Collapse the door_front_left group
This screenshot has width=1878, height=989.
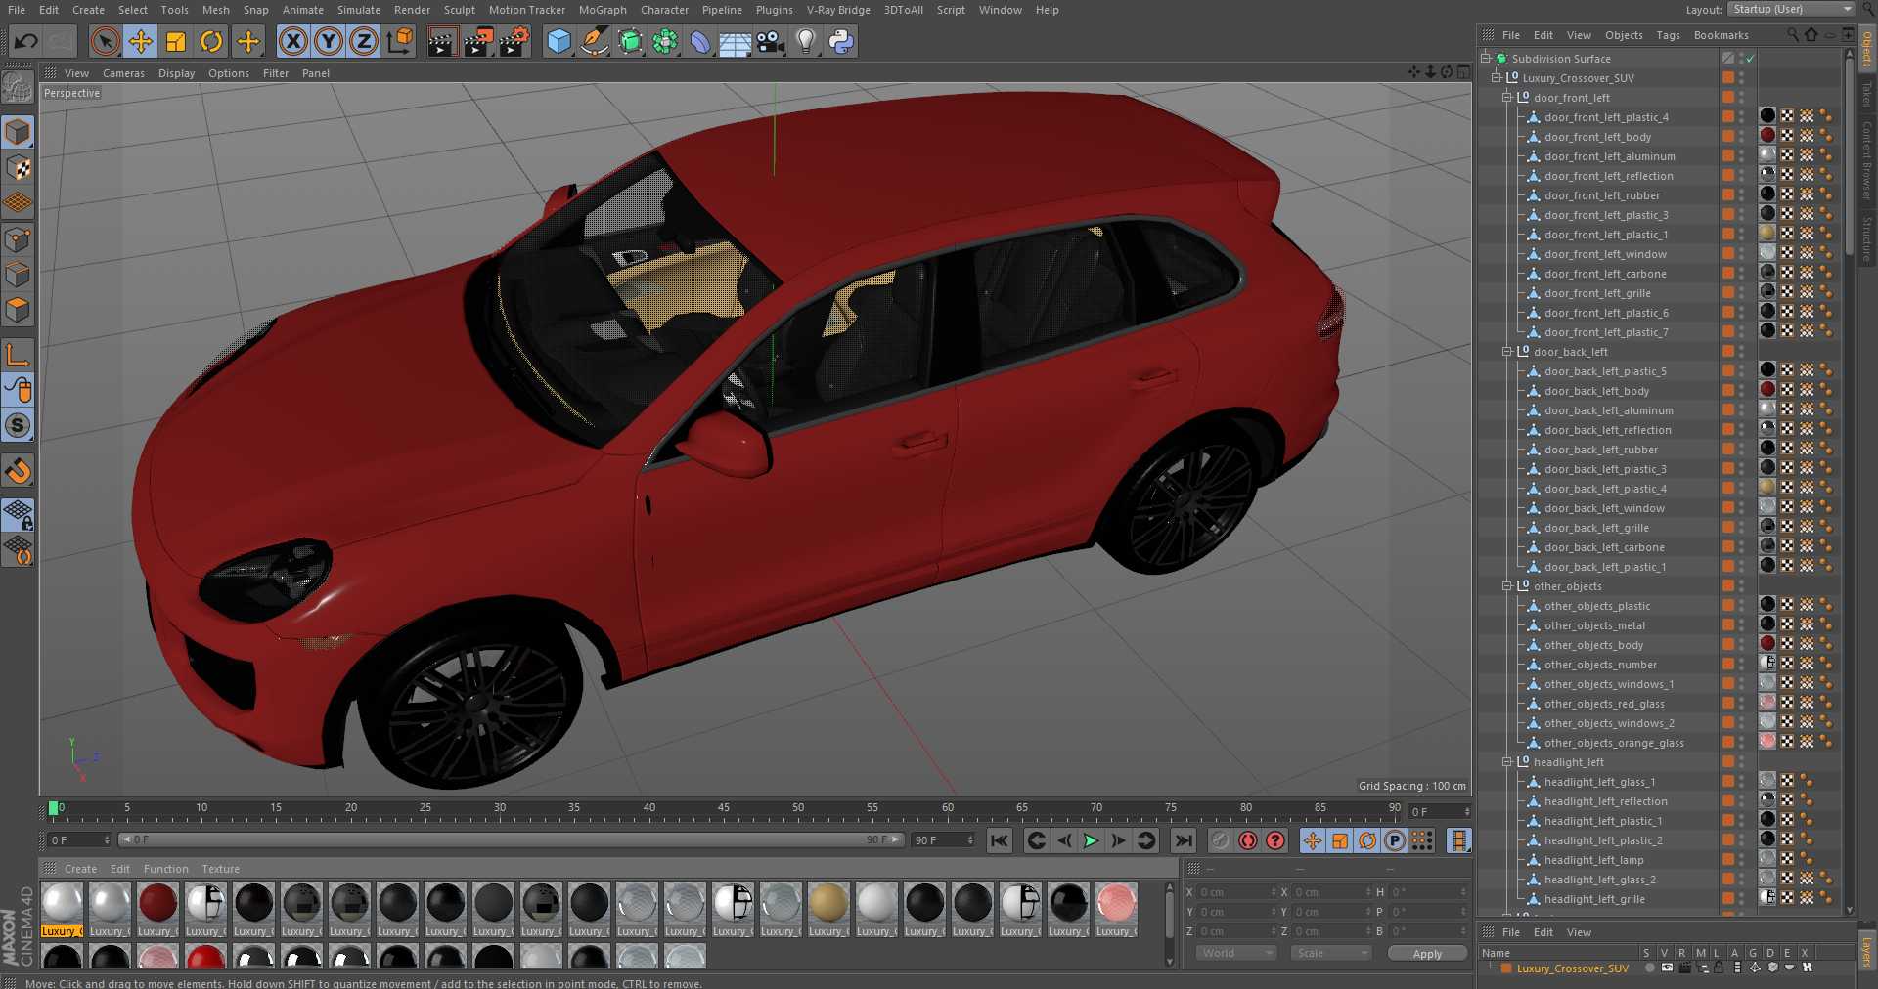click(x=1507, y=98)
